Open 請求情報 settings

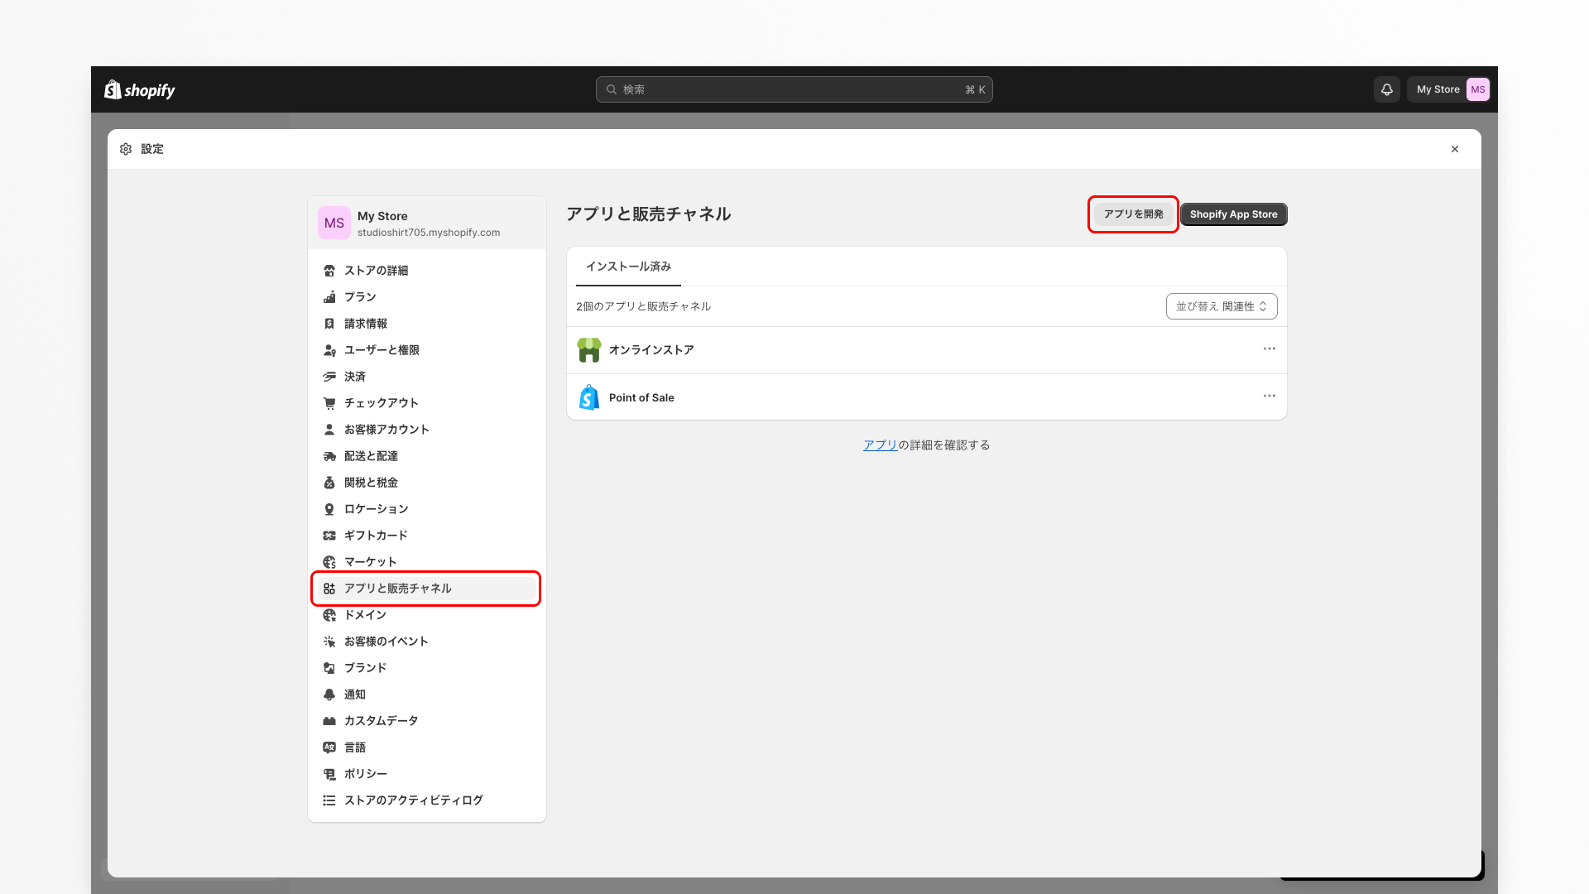pyautogui.click(x=427, y=324)
